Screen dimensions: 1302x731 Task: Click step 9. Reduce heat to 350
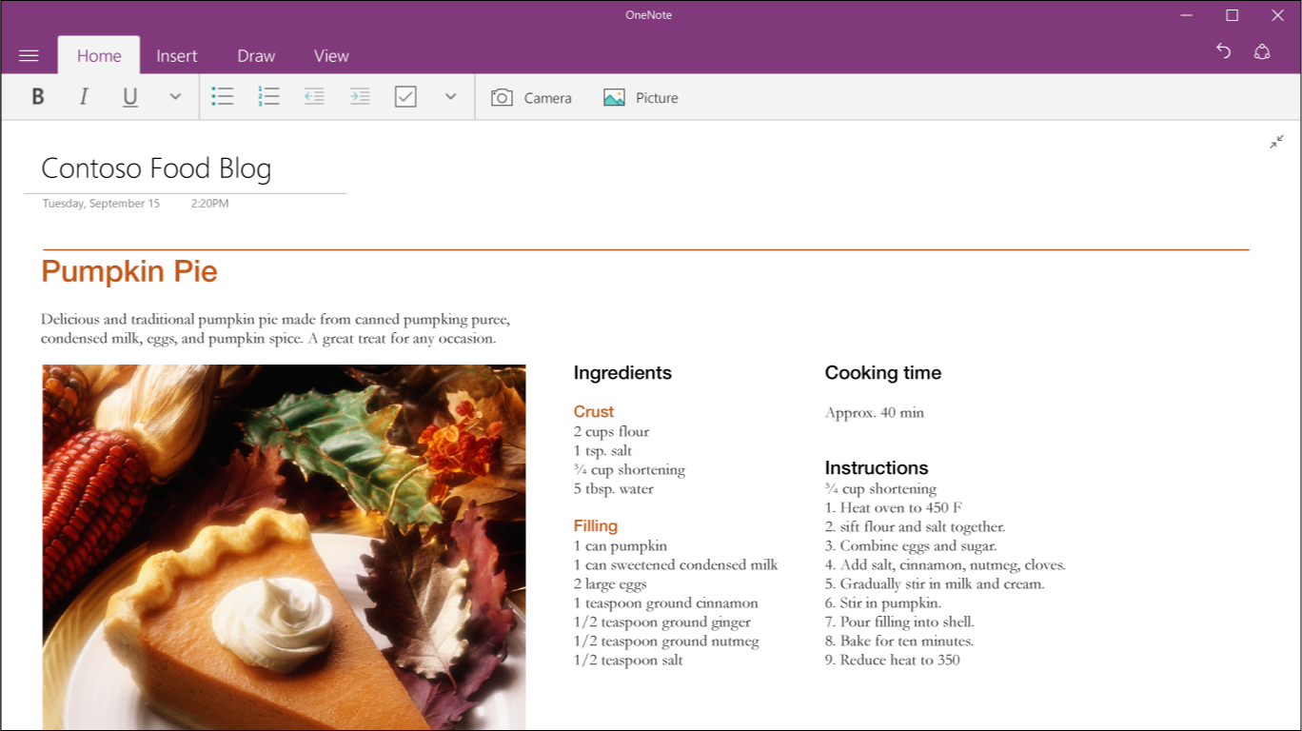[x=893, y=661]
